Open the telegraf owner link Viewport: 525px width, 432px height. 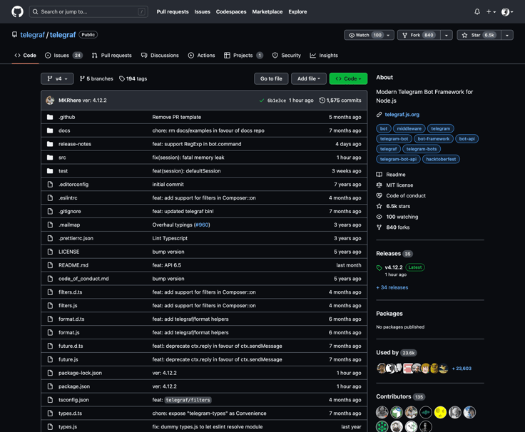pyautogui.click(x=33, y=35)
